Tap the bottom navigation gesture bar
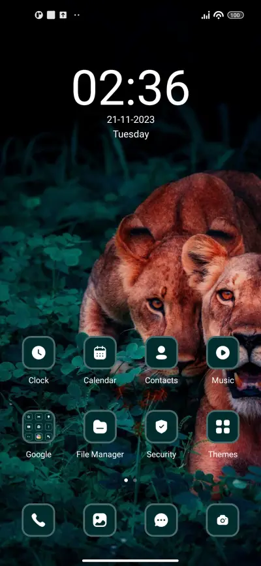The image size is (261, 566). (x=130, y=561)
